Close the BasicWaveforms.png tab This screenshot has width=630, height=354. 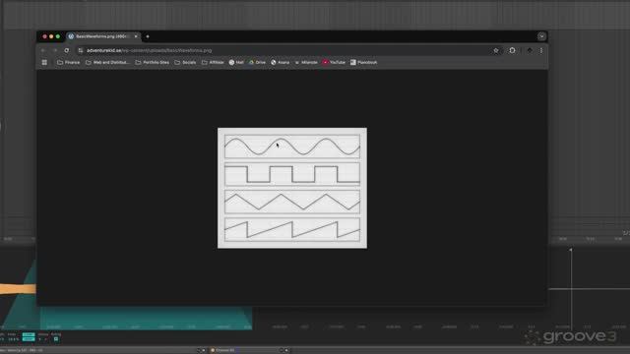136,36
